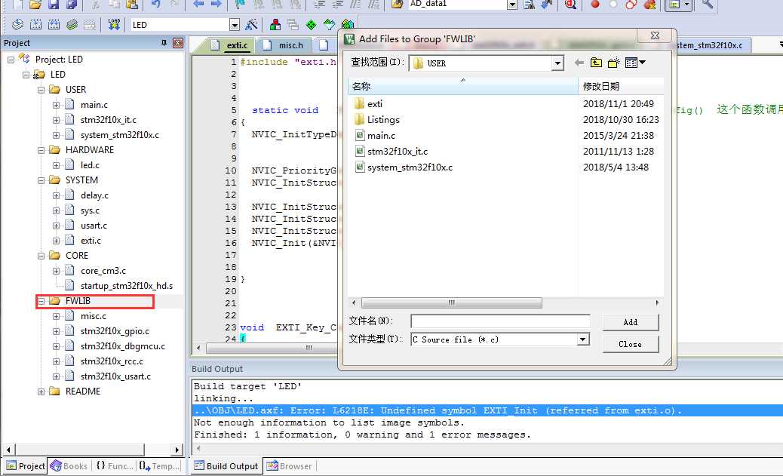Click the Open file toolbar icon
This screenshot has height=476, width=783.
click(x=35, y=5)
